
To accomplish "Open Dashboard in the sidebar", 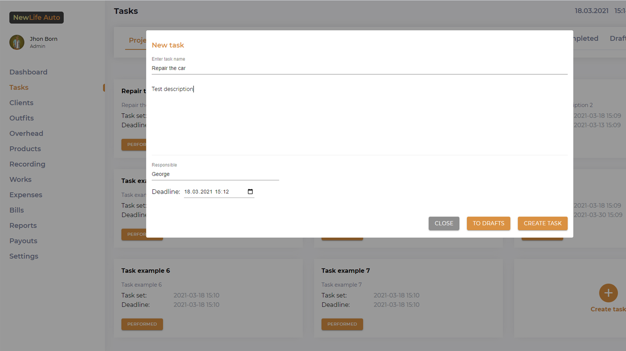I will click(x=29, y=72).
